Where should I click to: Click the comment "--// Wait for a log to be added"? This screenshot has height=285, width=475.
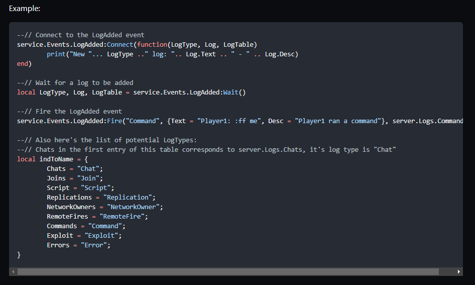point(75,83)
